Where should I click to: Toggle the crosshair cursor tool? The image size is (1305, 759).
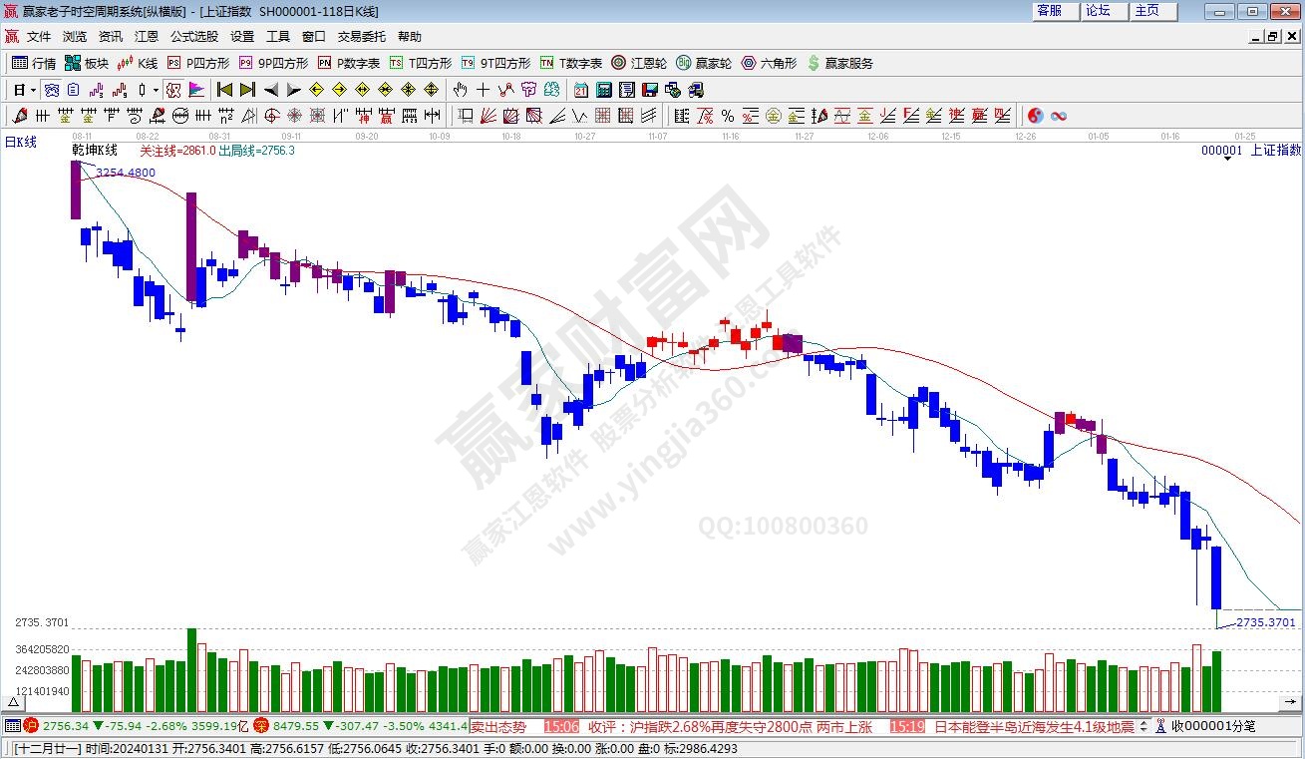click(483, 90)
